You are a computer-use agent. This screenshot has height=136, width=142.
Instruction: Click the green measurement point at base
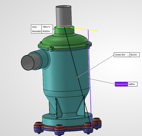[x=91, y=128]
